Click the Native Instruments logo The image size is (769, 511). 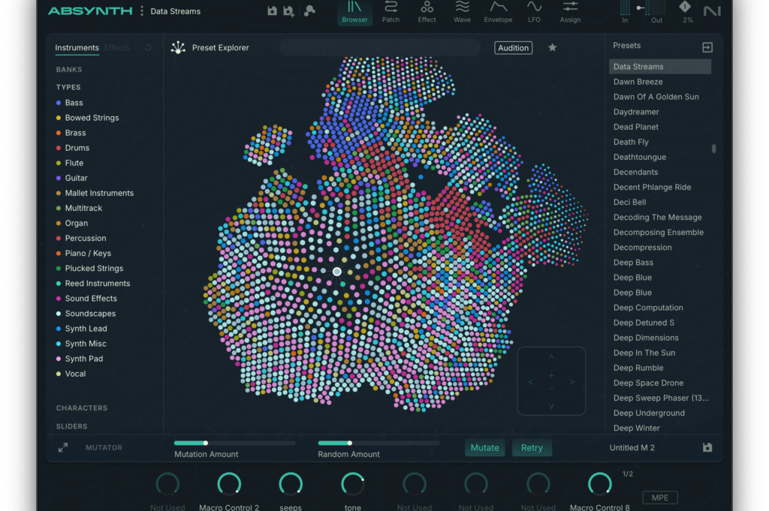(711, 11)
